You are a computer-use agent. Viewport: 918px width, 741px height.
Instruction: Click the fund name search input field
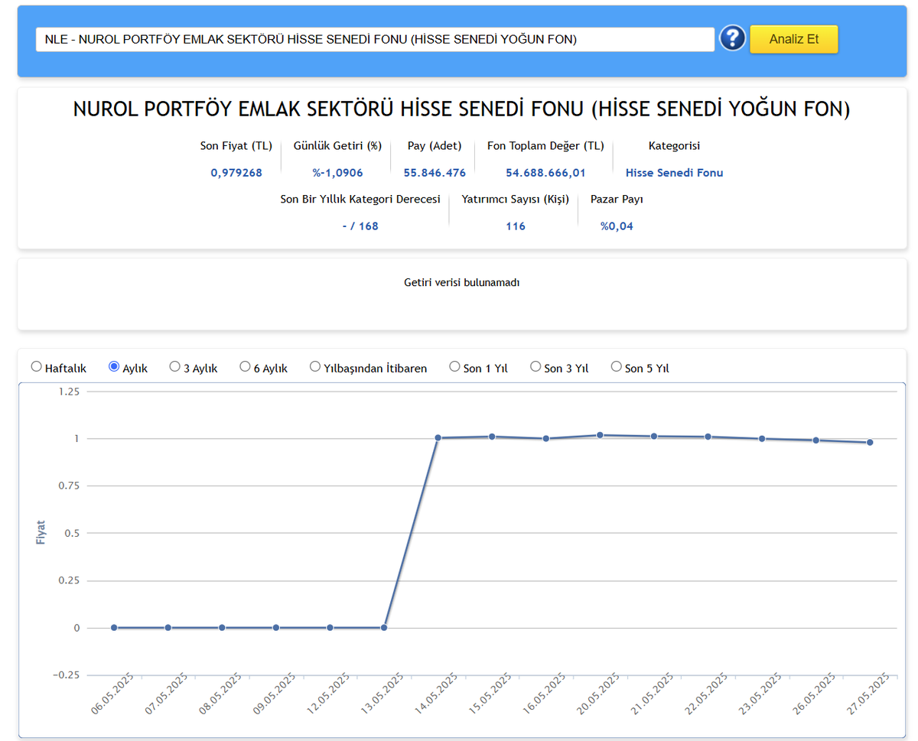coord(375,39)
